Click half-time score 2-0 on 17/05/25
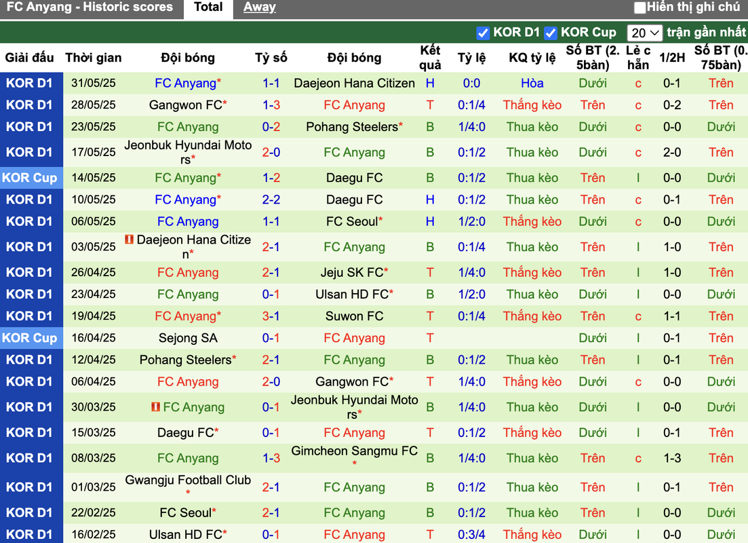748x543 pixels. pos(671,152)
